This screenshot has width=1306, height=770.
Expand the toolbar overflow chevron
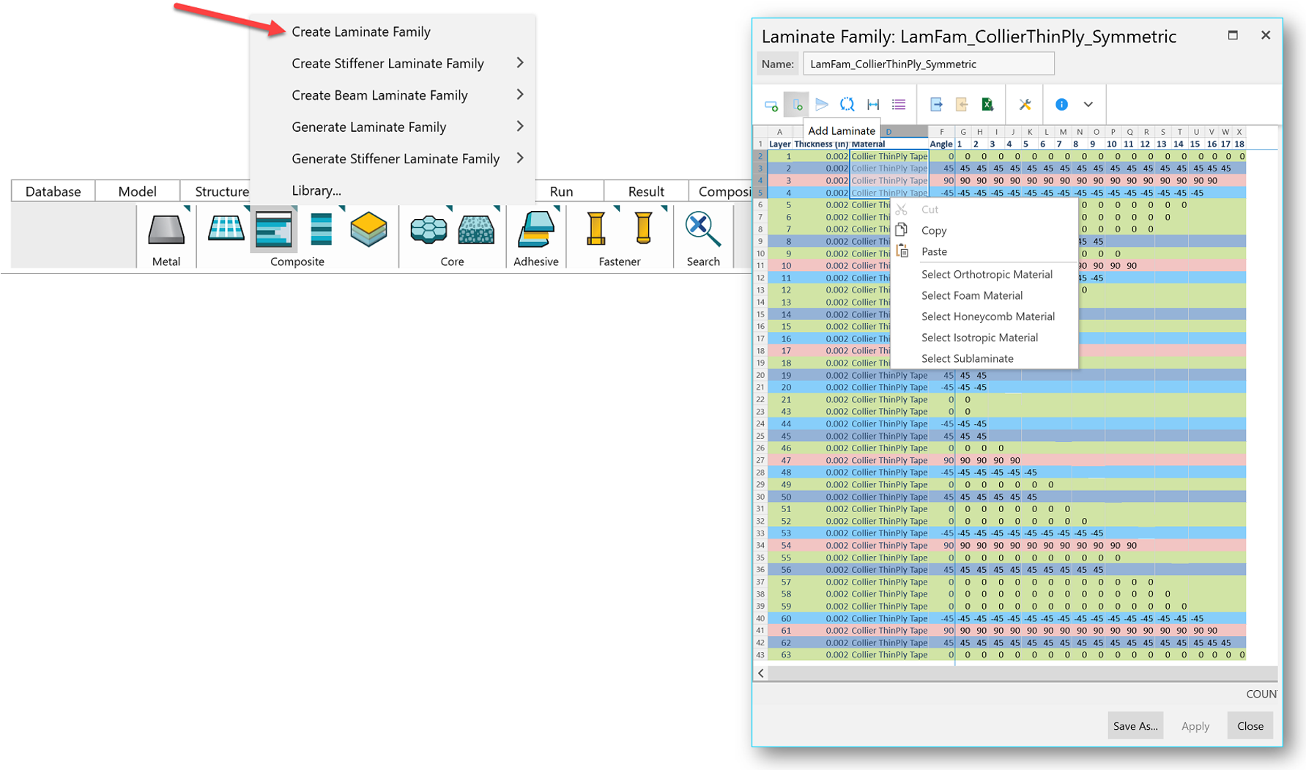click(x=1088, y=105)
